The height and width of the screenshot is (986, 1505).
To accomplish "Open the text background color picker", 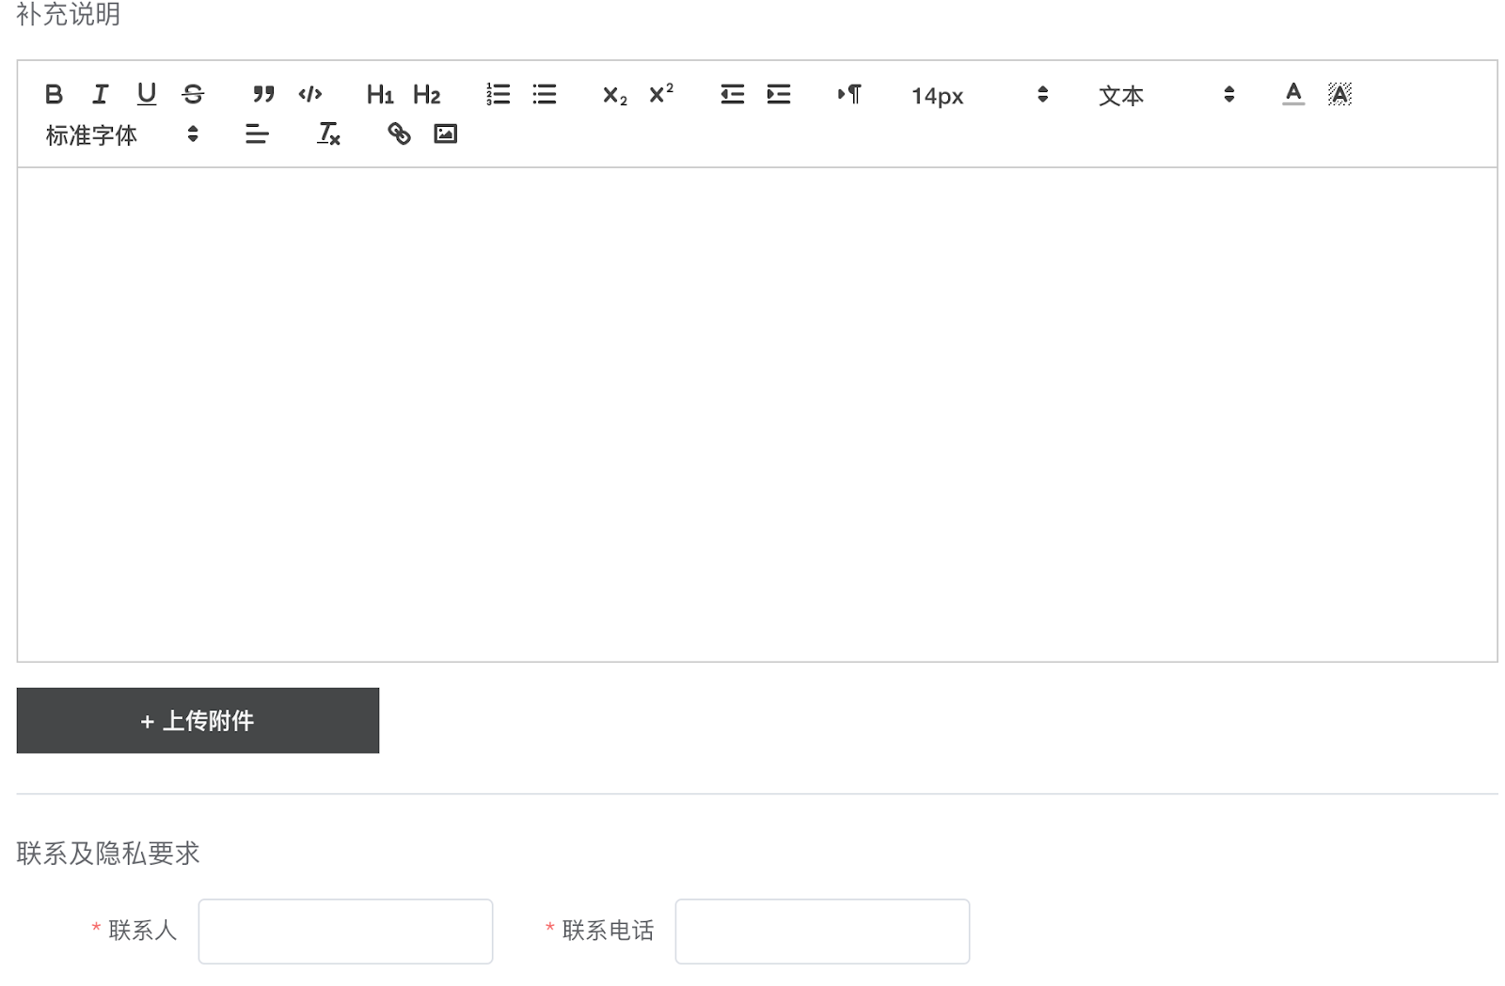I will (1339, 94).
